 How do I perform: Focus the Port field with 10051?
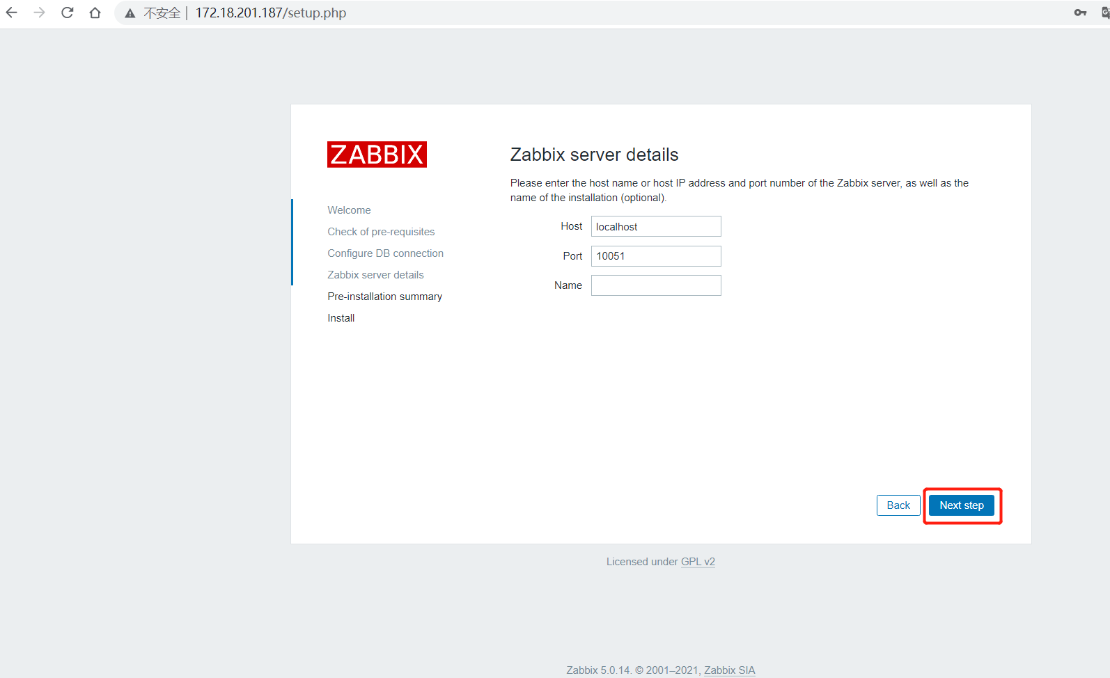[656, 256]
